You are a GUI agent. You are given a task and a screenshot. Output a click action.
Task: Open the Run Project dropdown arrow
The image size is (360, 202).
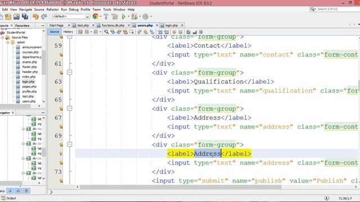click(x=128, y=16)
